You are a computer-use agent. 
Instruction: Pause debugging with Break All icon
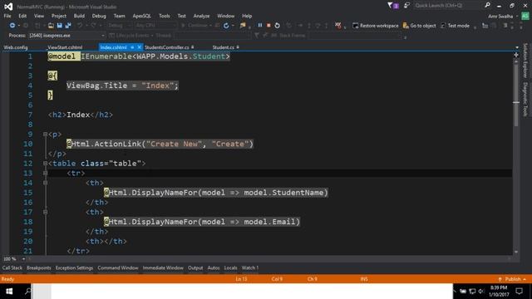point(260,26)
